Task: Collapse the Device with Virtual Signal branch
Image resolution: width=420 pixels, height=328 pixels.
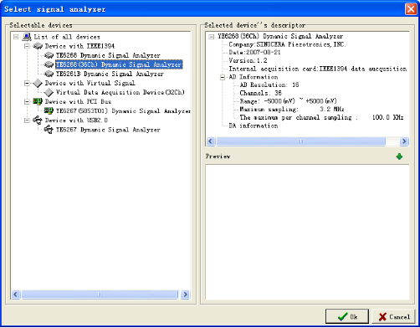Action: pyautogui.click(x=27, y=83)
